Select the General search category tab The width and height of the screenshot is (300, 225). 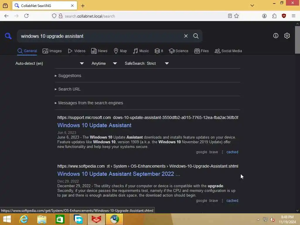pos(27,51)
